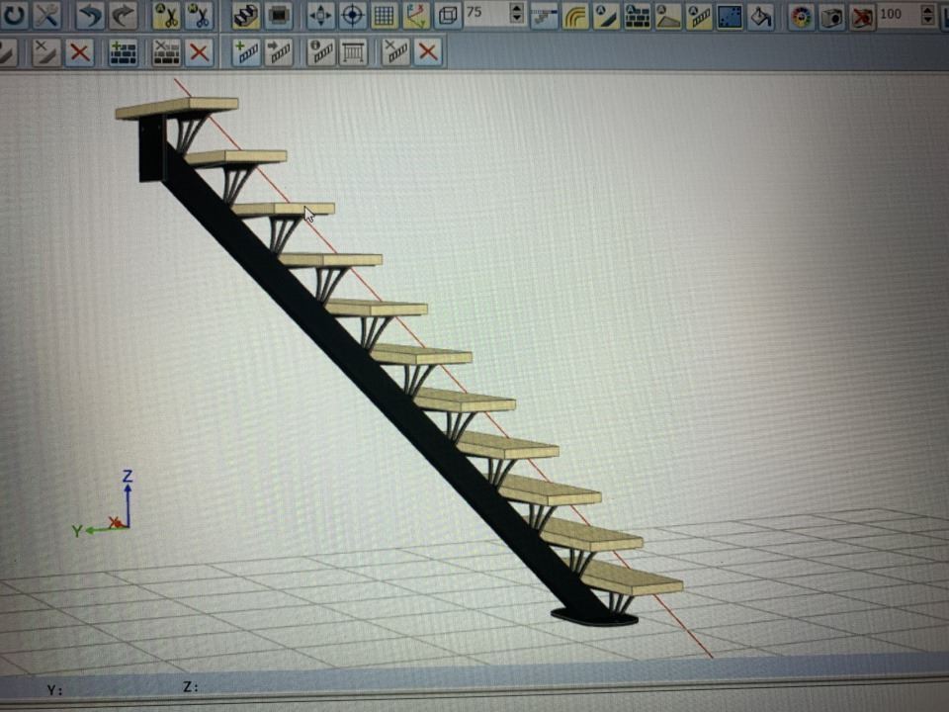Viewport: 949px width, 712px height.
Task: Redo using the right curved arrow icon
Action: pyautogui.click(x=125, y=15)
